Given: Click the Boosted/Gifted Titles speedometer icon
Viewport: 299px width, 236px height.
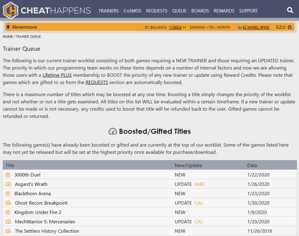Looking at the screenshot, I should (113, 131).
